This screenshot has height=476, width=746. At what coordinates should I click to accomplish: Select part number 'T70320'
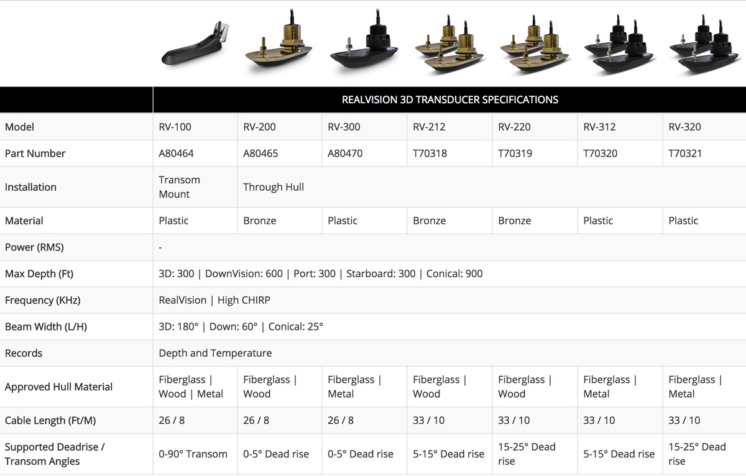(601, 153)
